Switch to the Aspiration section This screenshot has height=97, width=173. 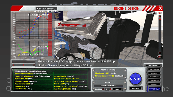point(154,77)
